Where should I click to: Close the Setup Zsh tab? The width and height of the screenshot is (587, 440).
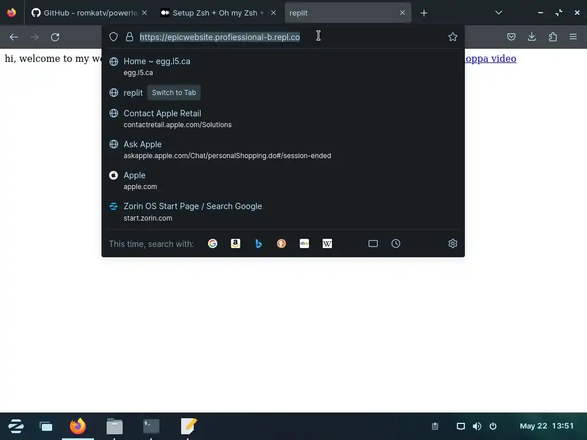(273, 13)
